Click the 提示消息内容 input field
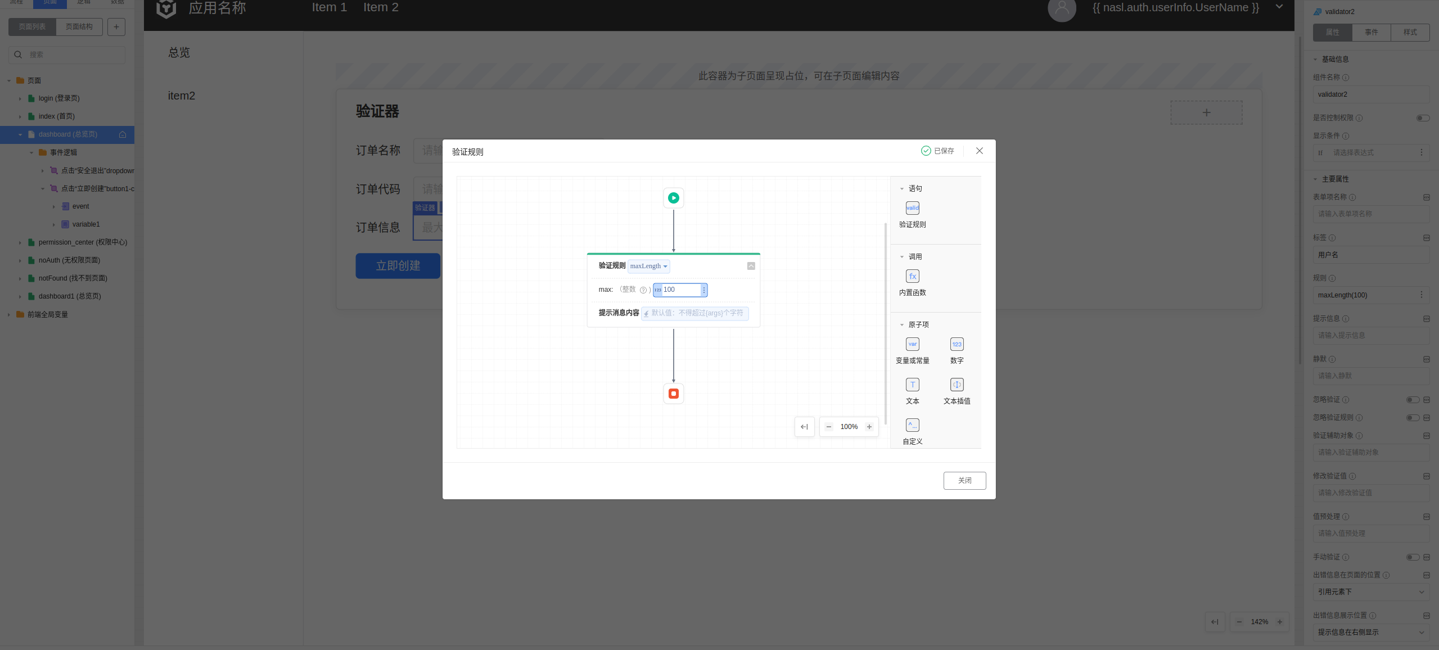Viewport: 1439px width, 650px height. tap(694, 313)
